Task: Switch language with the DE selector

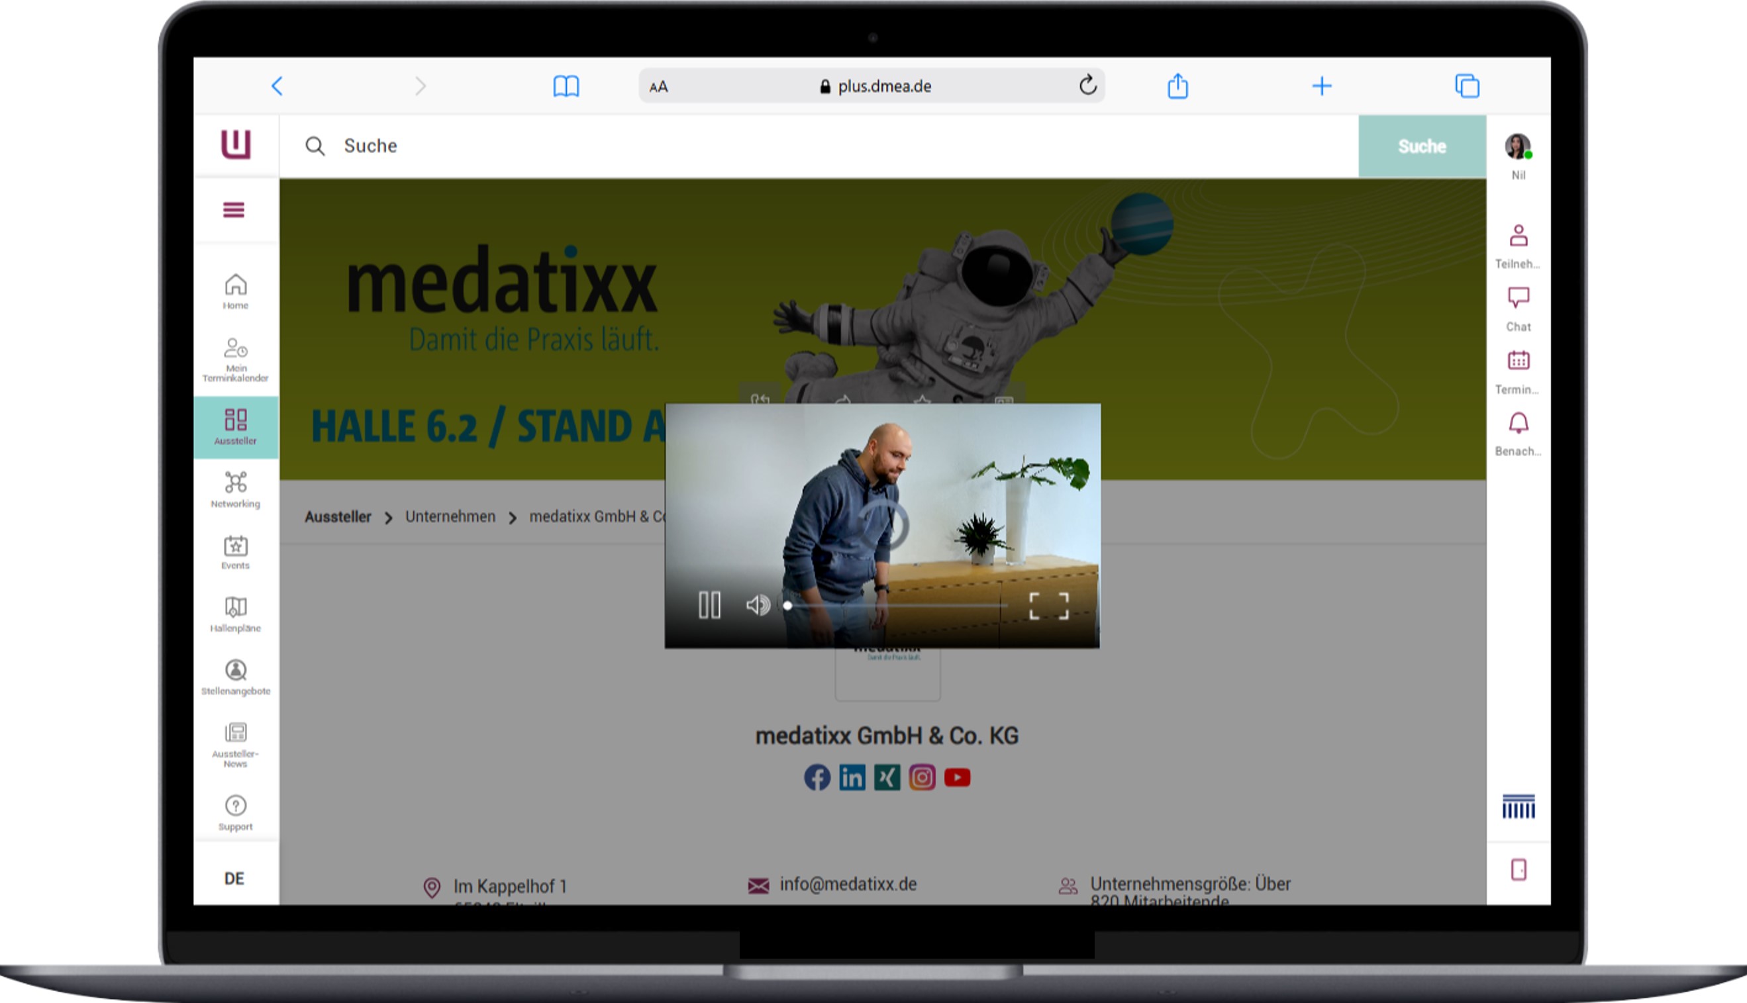Action: click(x=234, y=879)
